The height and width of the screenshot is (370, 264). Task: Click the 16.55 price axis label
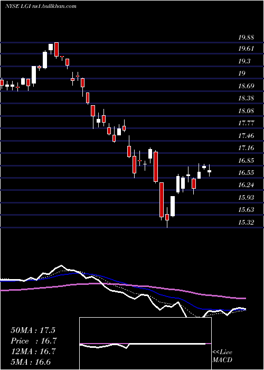pos(246,172)
